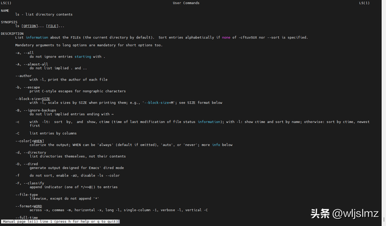Click the highlighted word 'information' in description

click(37, 37)
